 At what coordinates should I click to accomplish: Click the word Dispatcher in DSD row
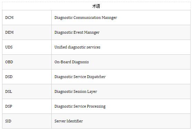click(96, 77)
